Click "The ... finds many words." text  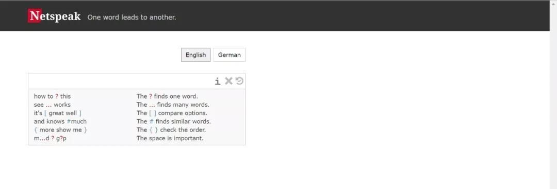173,104
